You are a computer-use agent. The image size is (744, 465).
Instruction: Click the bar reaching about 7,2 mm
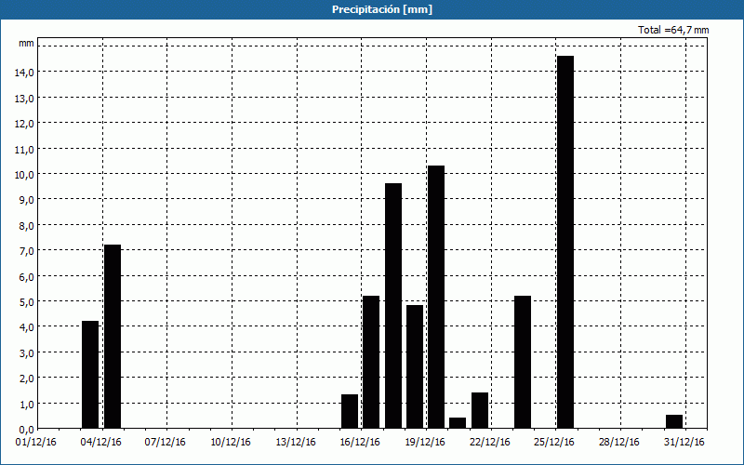tap(113, 337)
